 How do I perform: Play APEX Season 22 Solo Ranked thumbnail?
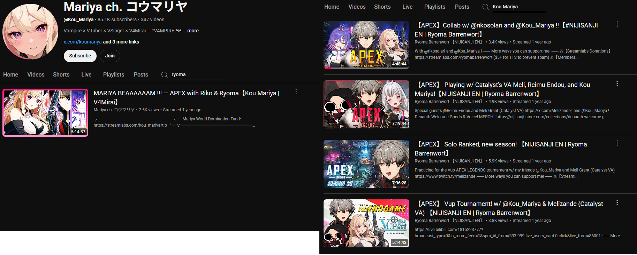point(366,164)
